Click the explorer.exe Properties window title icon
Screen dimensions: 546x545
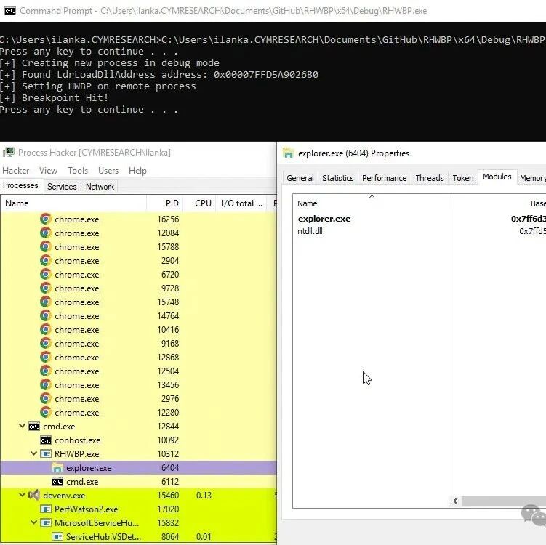pos(289,153)
